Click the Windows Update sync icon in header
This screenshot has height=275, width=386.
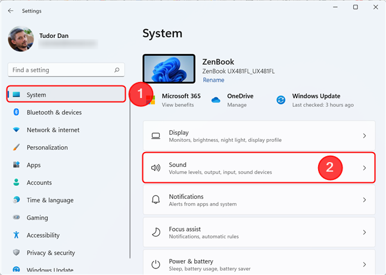coord(281,100)
